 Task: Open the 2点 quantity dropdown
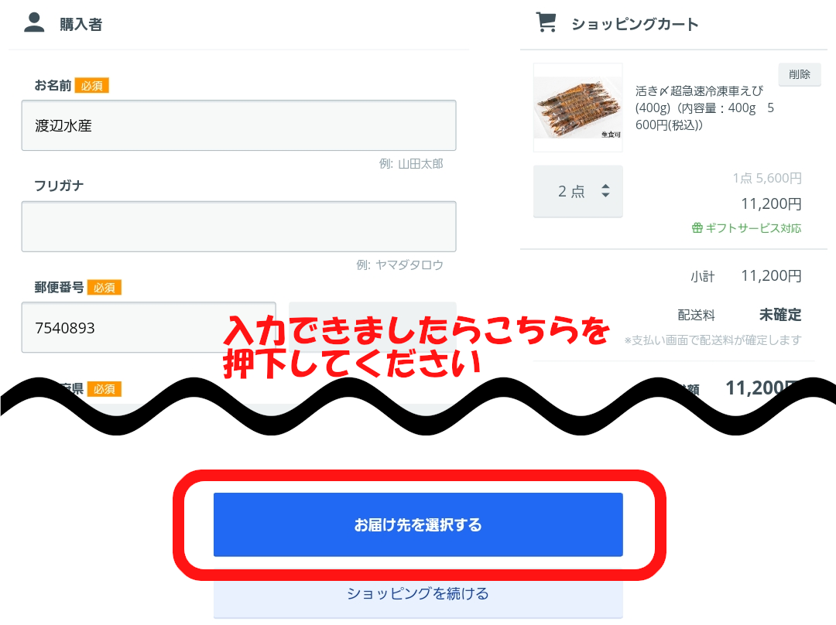tap(578, 191)
